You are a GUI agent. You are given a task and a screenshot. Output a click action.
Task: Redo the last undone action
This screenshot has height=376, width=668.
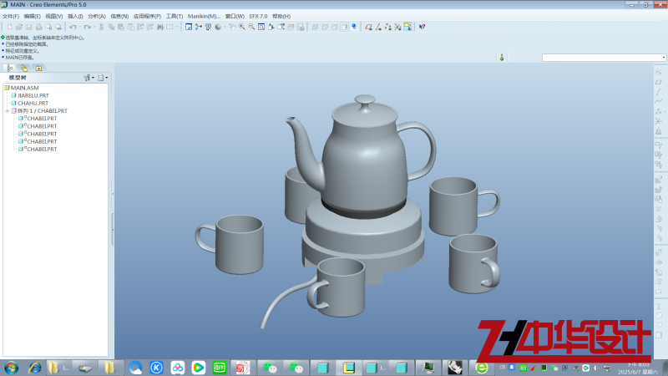tap(87, 27)
